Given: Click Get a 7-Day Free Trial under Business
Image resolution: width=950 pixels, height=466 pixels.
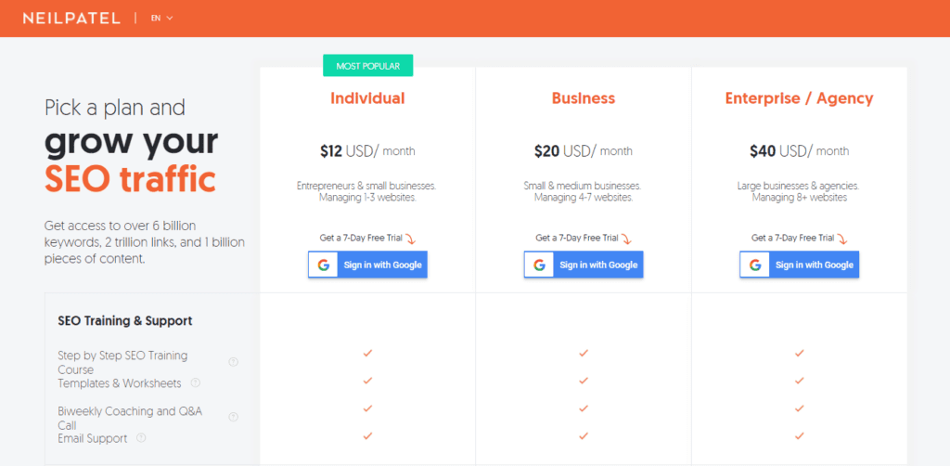Looking at the screenshot, I should [577, 239].
